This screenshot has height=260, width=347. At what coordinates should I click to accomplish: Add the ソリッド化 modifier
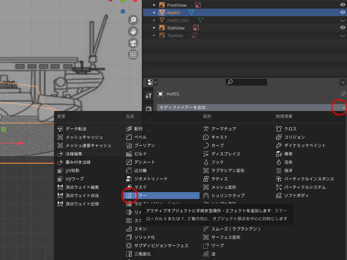[140, 237]
